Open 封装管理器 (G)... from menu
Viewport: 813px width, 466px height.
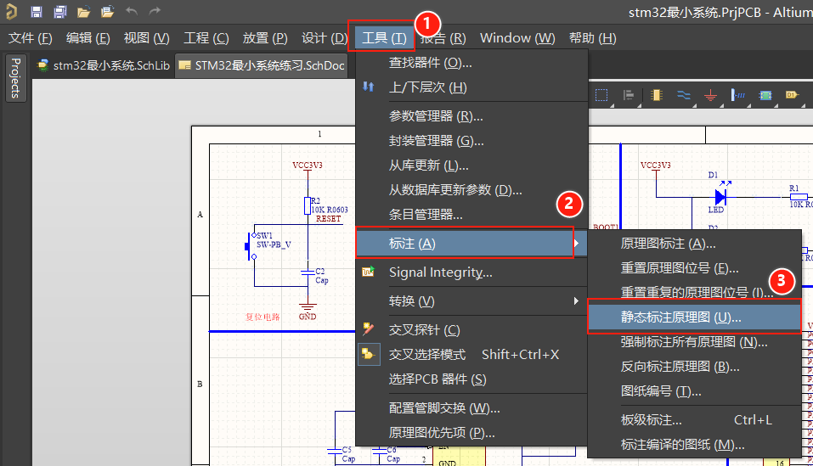click(x=471, y=141)
